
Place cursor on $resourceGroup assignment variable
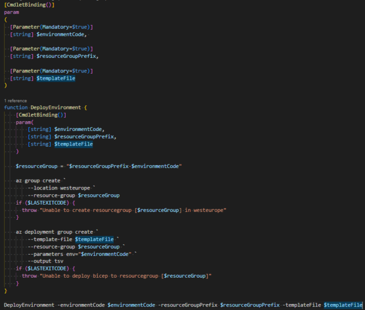36,166
